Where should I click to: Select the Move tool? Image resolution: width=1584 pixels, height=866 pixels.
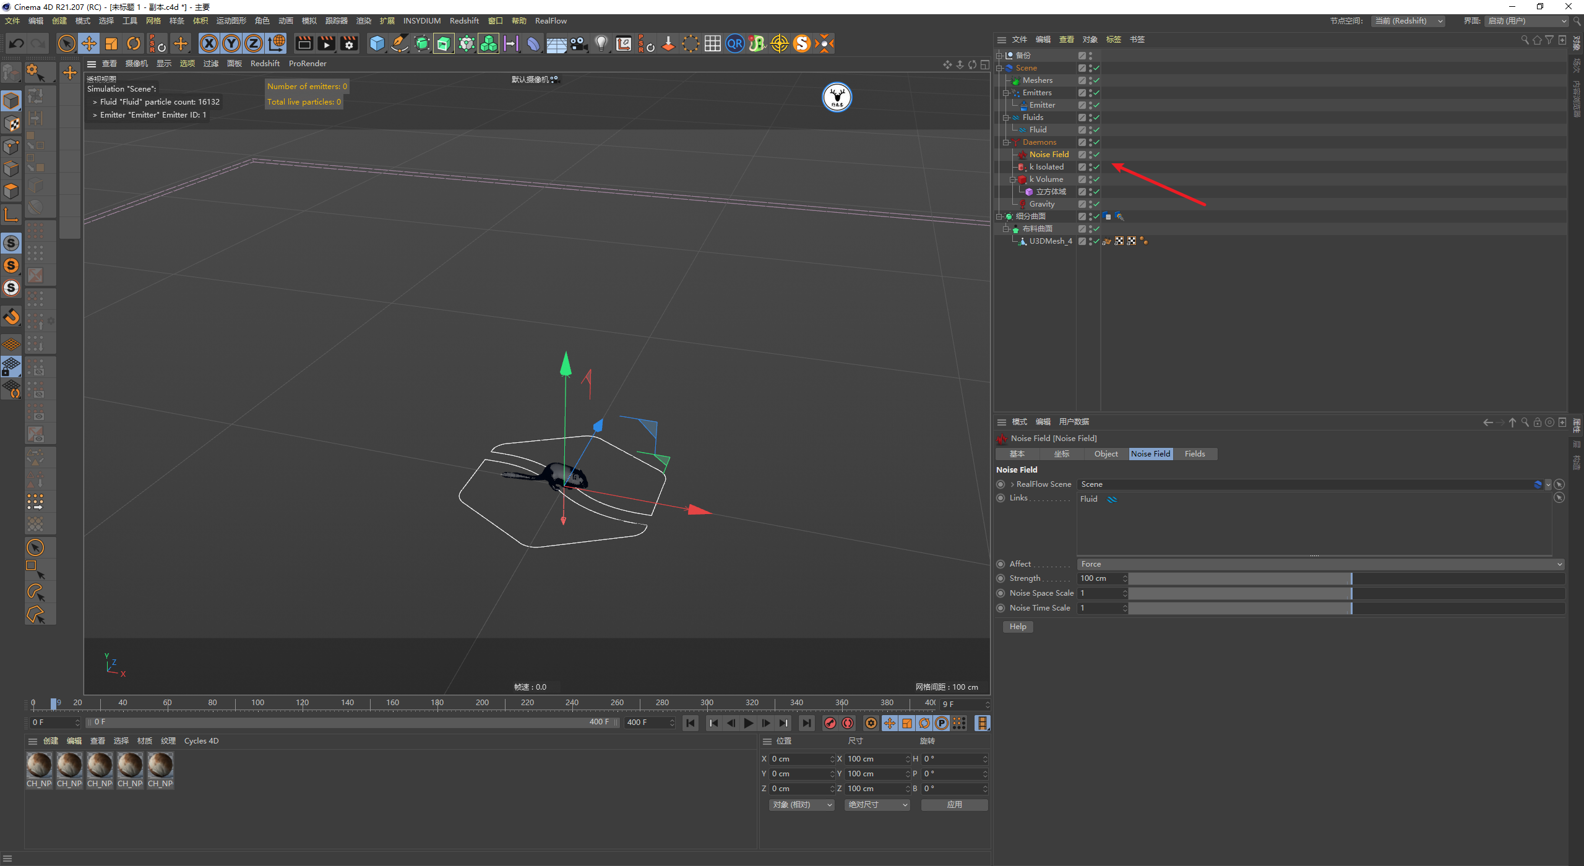pyautogui.click(x=89, y=43)
